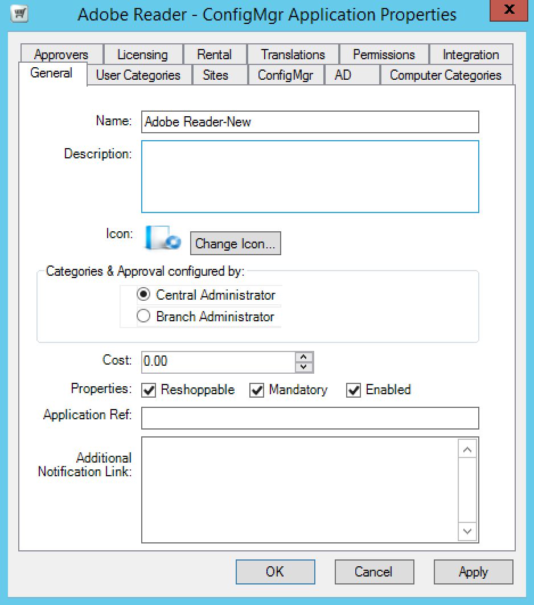Image resolution: width=534 pixels, height=605 pixels.
Task: Click the Change Icon button
Action: (x=235, y=244)
